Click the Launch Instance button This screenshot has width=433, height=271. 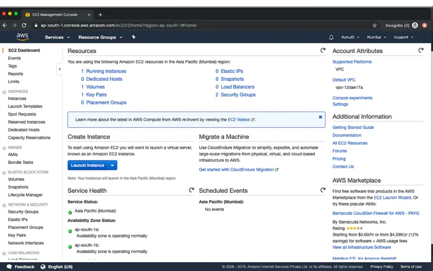[88, 165]
